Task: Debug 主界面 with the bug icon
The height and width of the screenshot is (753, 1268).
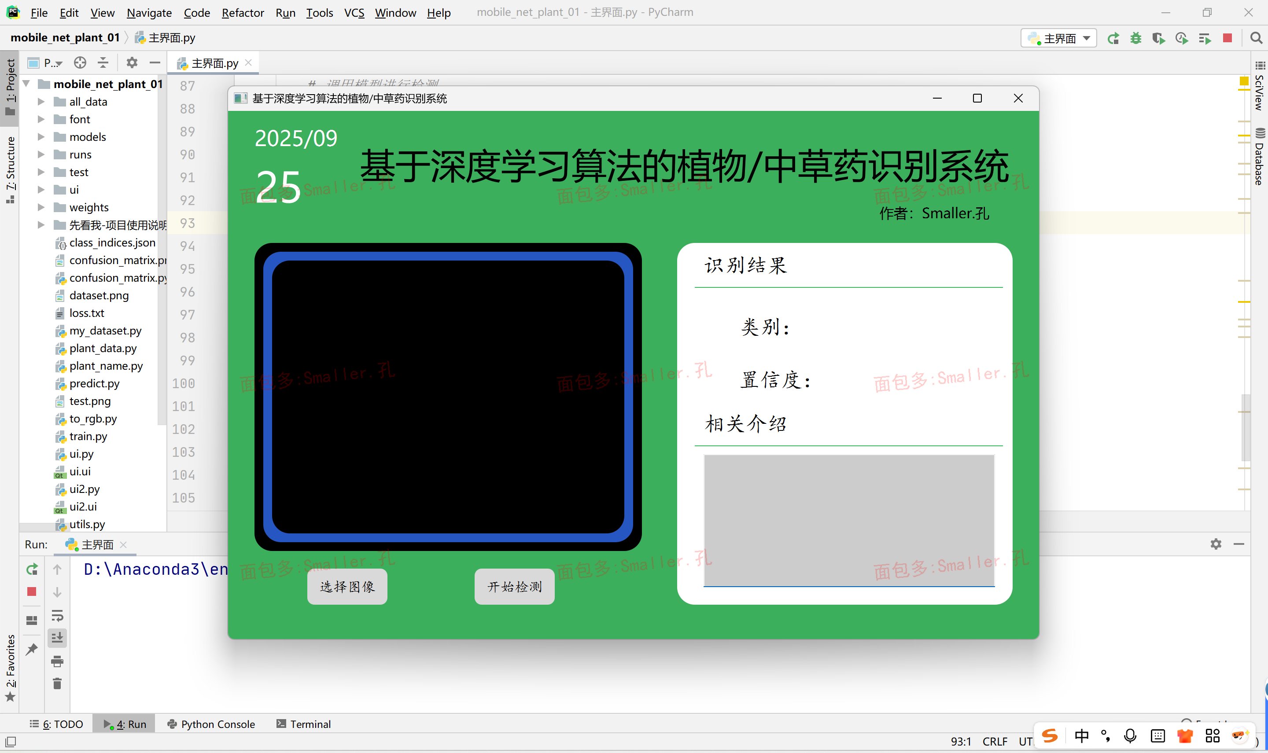Action: click(1136, 38)
